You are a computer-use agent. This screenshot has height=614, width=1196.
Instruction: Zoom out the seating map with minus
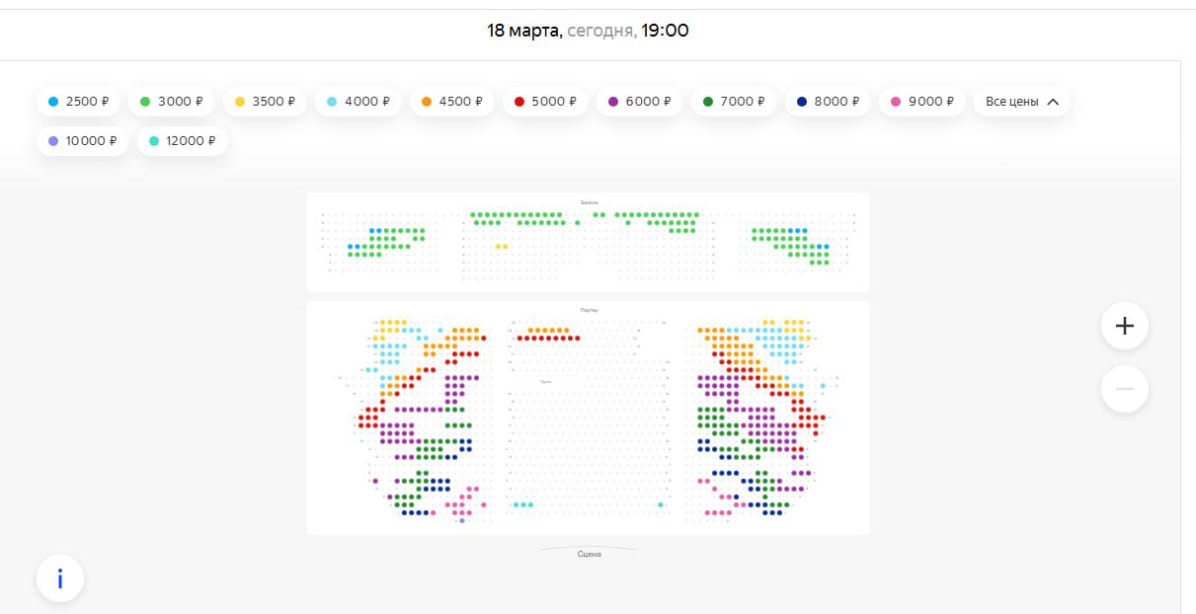1125,389
